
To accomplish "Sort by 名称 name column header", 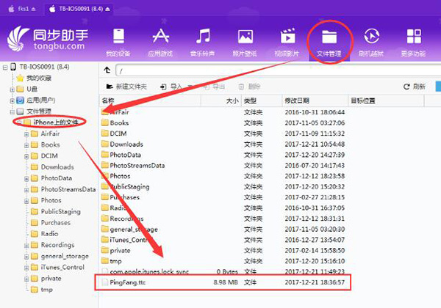I will tap(150, 100).
